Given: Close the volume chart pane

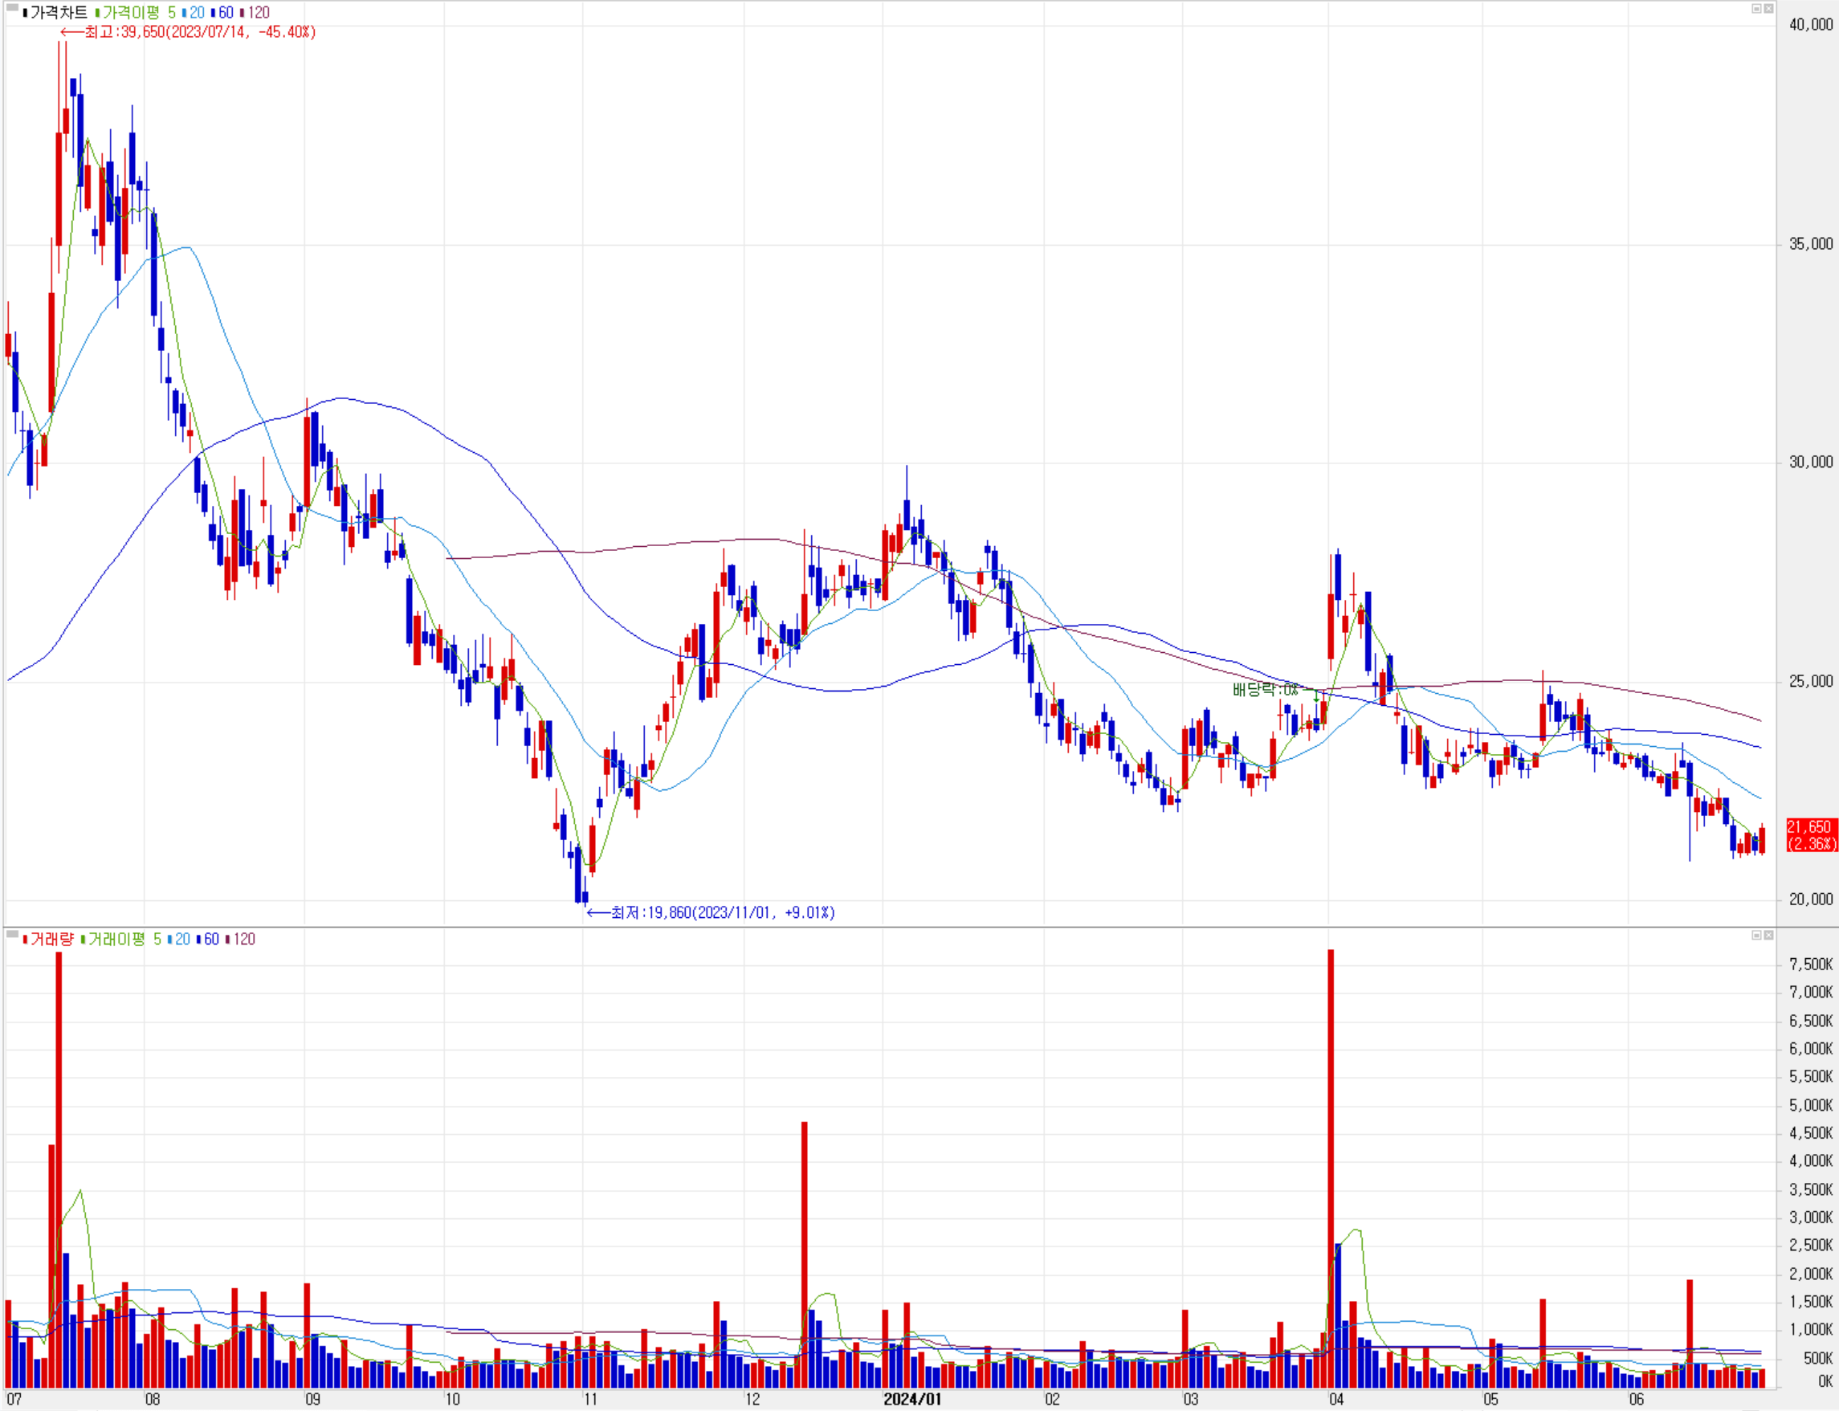Looking at the screenshot, I should (x=1768, y=935).
